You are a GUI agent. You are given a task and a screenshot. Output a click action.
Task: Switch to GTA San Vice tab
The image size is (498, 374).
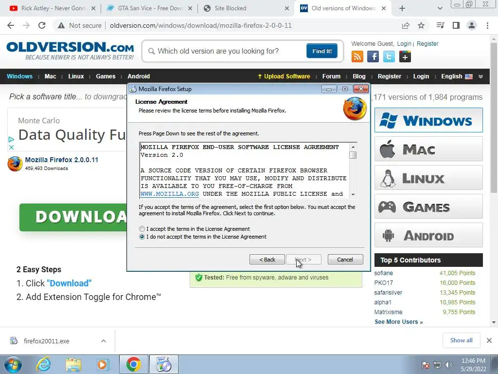tap(149, 8)
